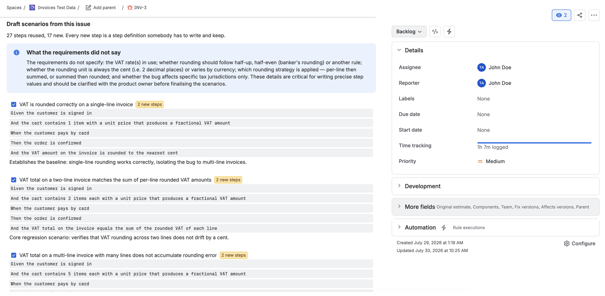605x296 pixels.
Task: Click the INV-3 bug type icon
Action: [130, 8]
